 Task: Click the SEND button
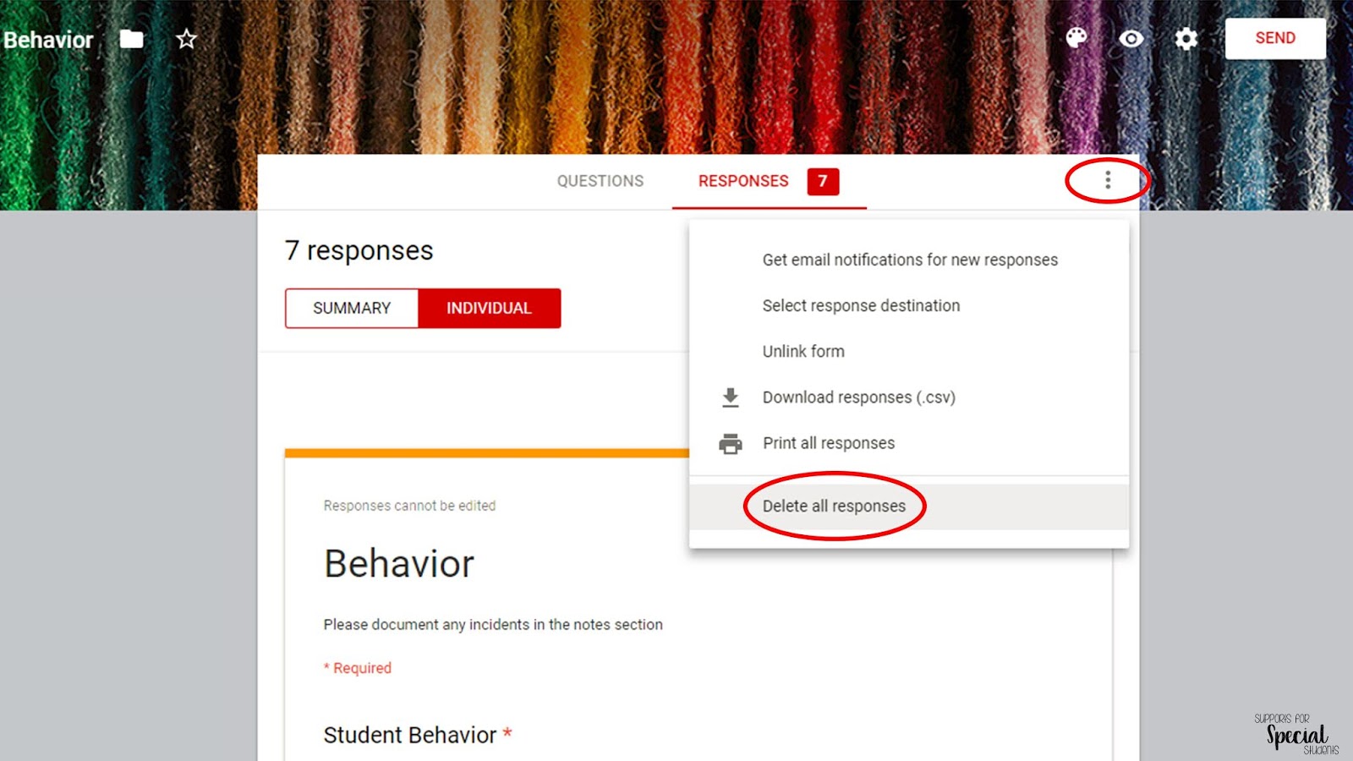pyautogui.click(x=1274, y=37)
